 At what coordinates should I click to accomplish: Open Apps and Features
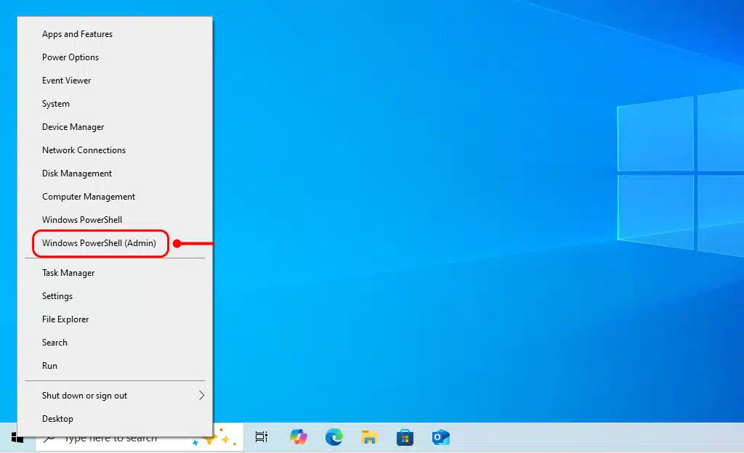(x=77, y=34)
